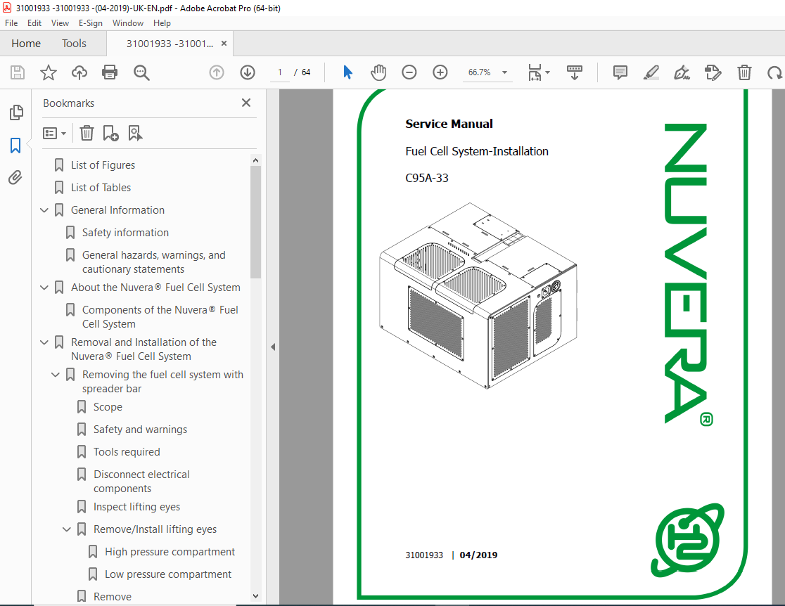Jump to Safety information bookmark
Screen dimensions: 785x606
tap(125, 233)
